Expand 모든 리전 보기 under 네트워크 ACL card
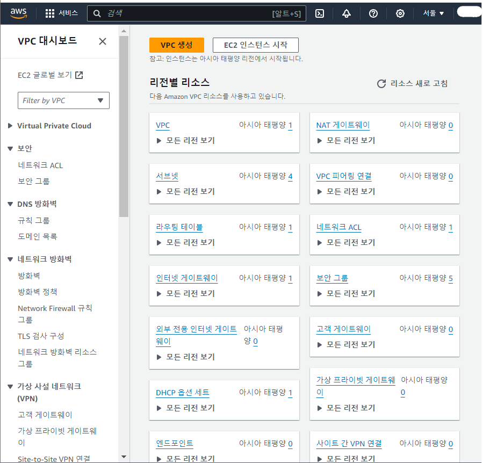 click(x=346, y=243)
